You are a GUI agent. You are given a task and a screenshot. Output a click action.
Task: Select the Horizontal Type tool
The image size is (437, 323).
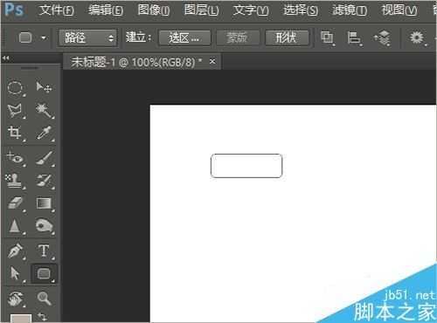[x=44, y=251]
